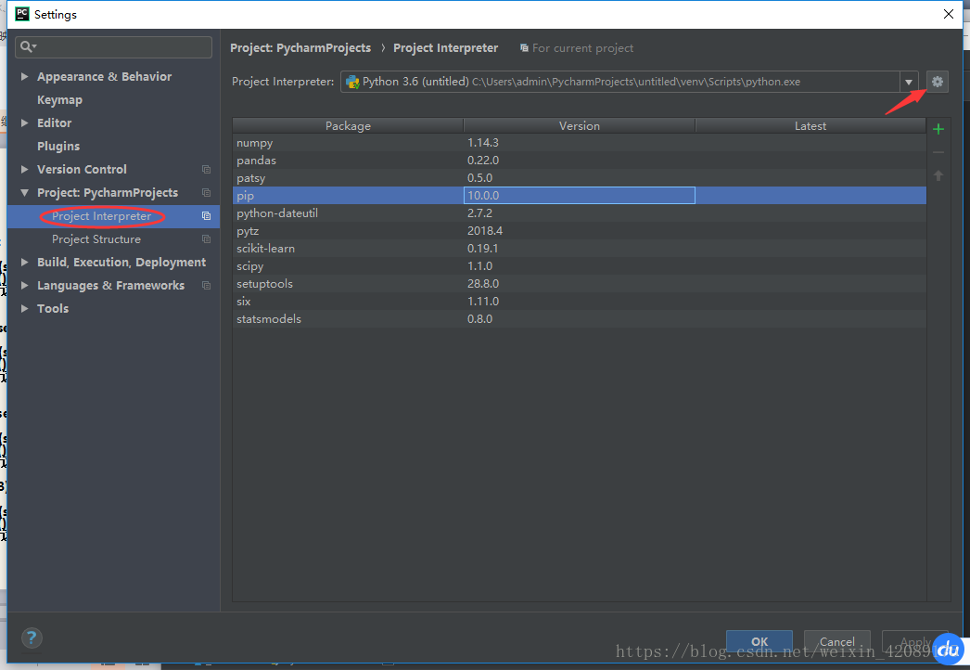
Task: Open the interpreter gear settings icon
Action: (938, 81)
